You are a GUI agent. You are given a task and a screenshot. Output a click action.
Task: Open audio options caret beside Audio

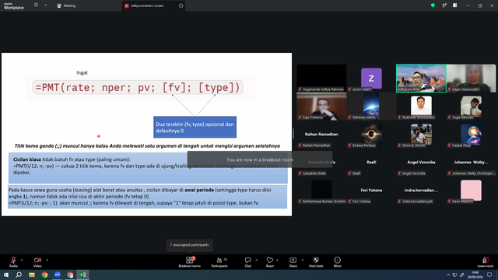click(22, 260)
